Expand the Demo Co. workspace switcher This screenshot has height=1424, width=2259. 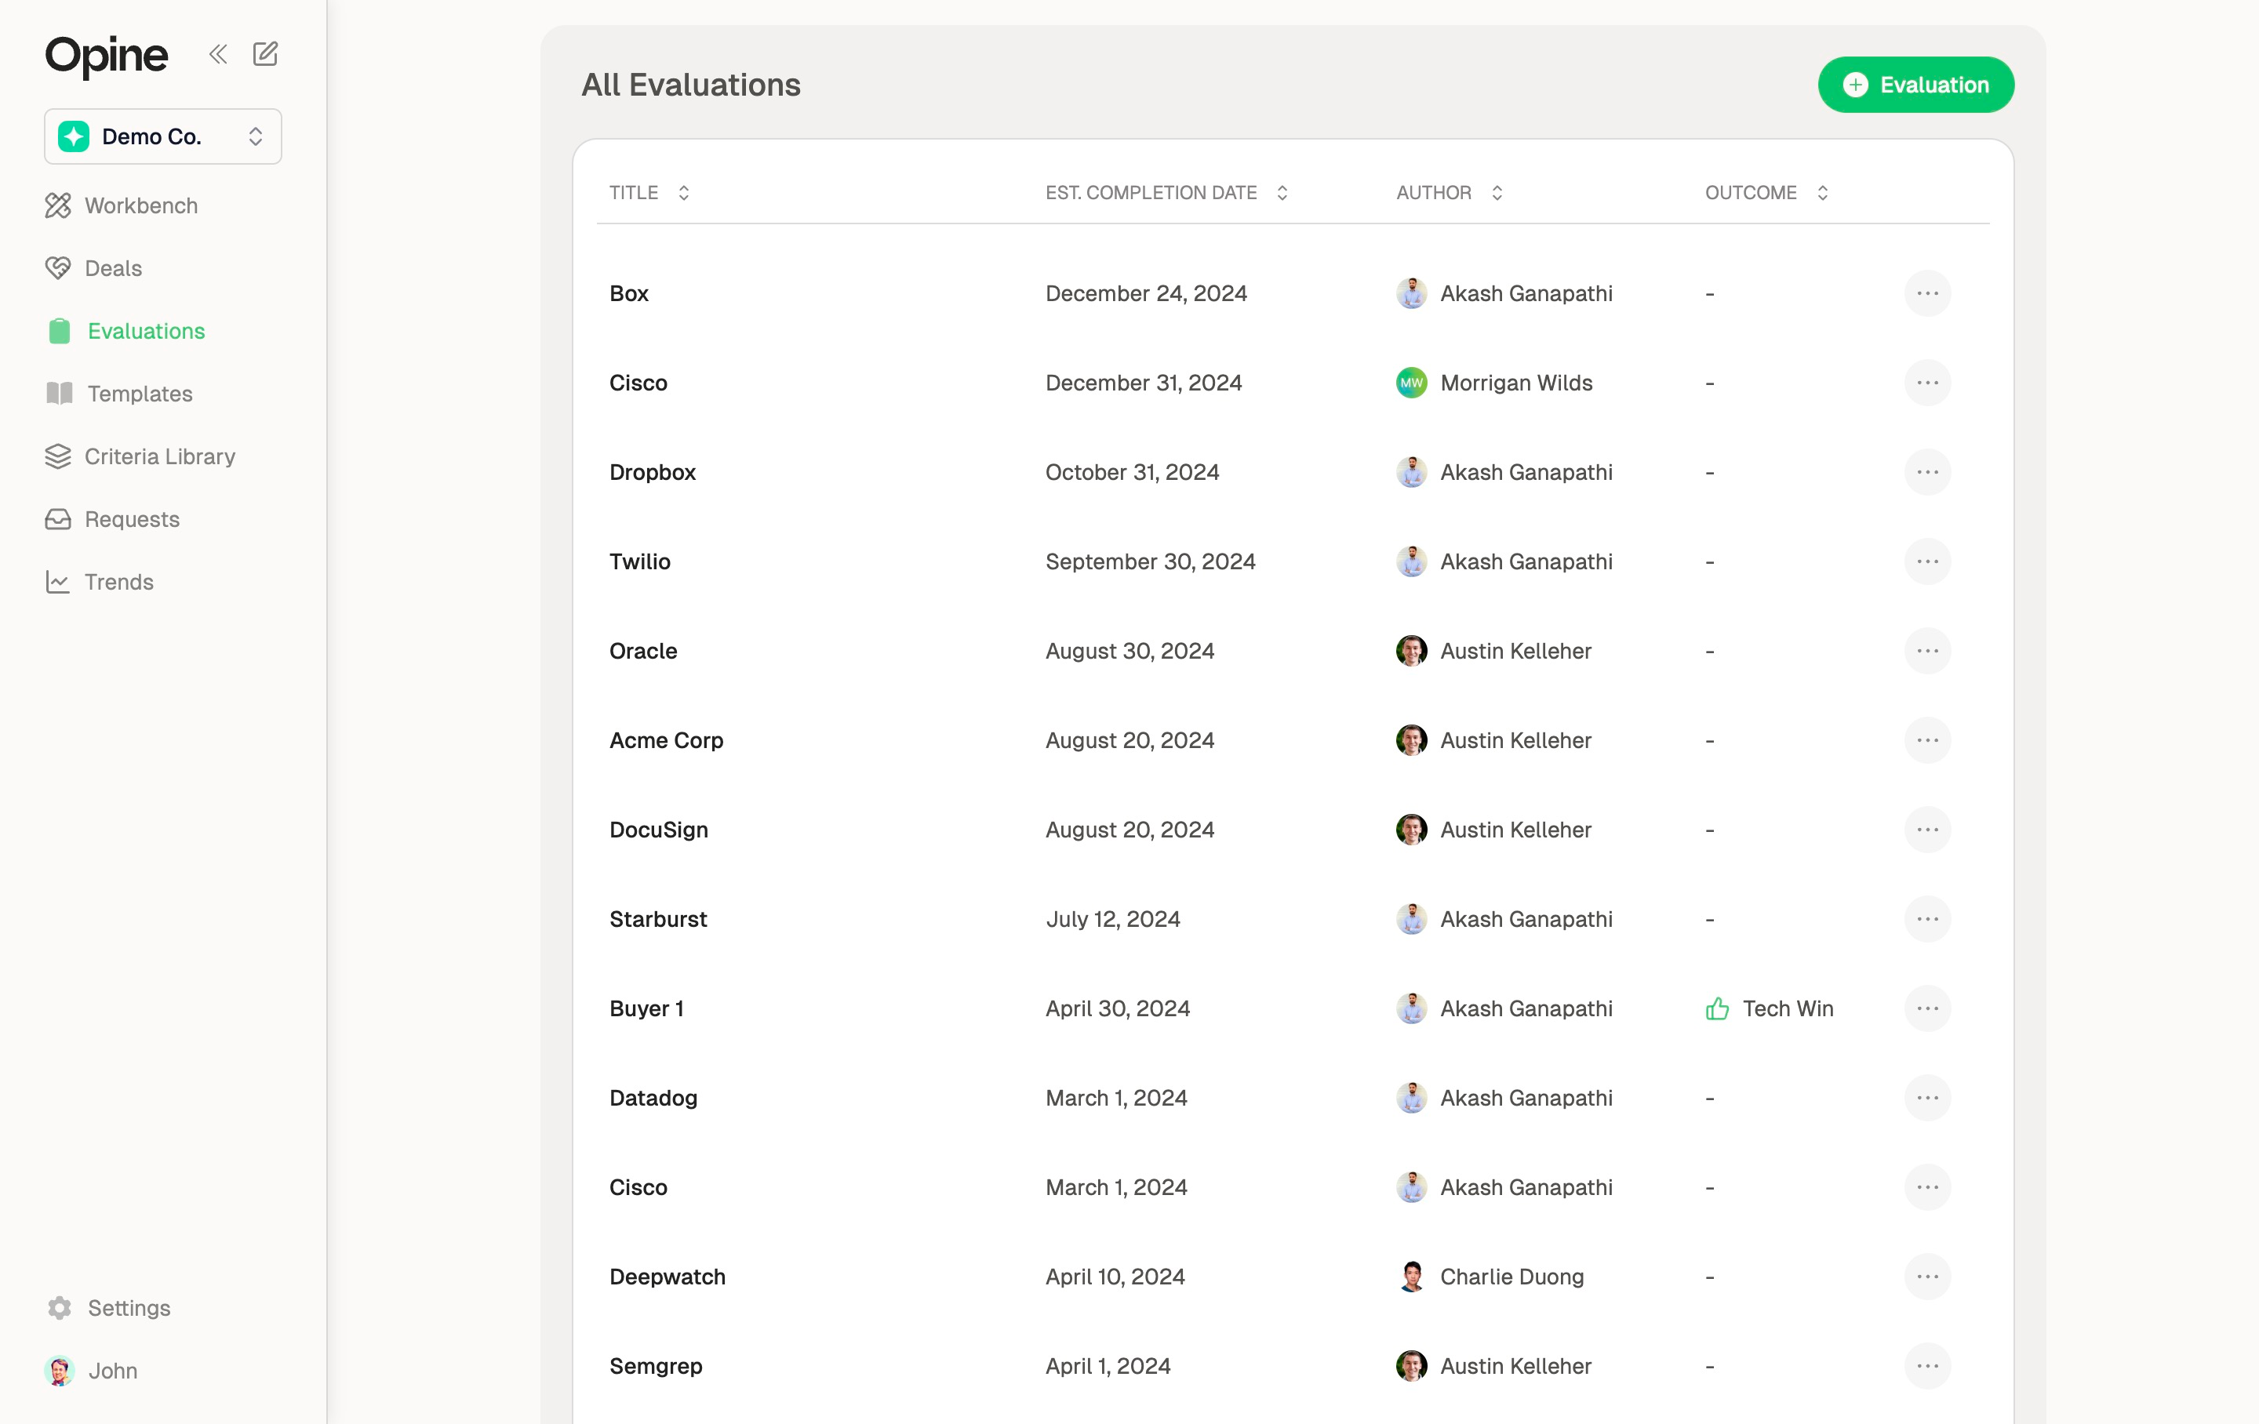point(163,137)
